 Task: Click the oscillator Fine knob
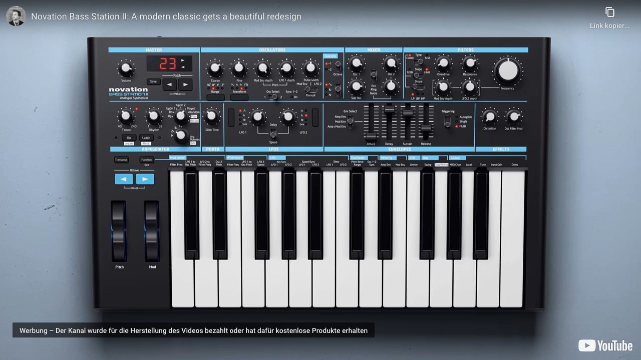click(x=239, y=68)
